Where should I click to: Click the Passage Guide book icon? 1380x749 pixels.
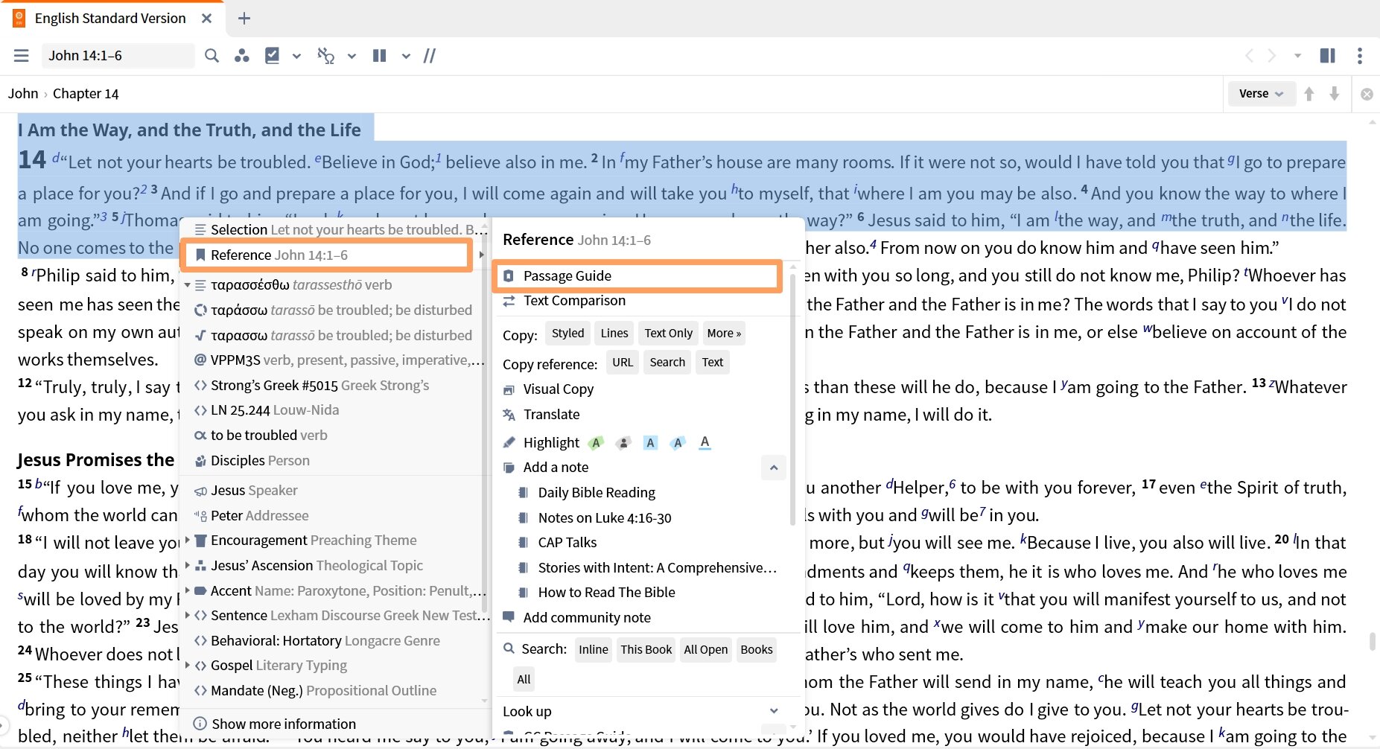[x=509, y=276]
